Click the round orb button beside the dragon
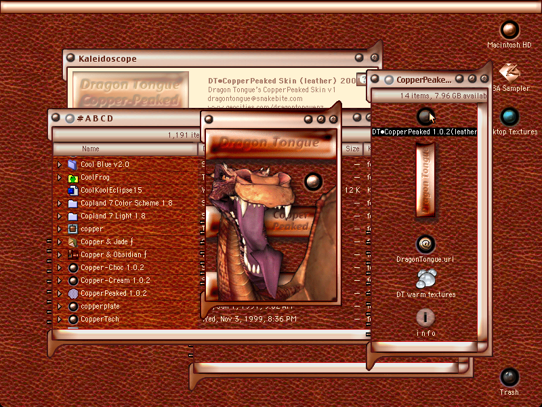This screenshot has width=542, height=407. tap(313, 181)
